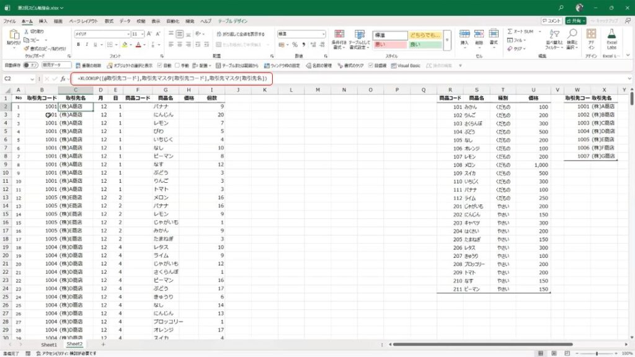Screen dimensions: 635x357
Task: Click the percent style icon
Action: 295,45
